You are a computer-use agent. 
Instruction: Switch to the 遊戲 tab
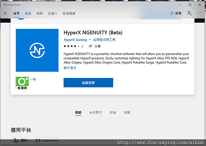coord(28,13)
